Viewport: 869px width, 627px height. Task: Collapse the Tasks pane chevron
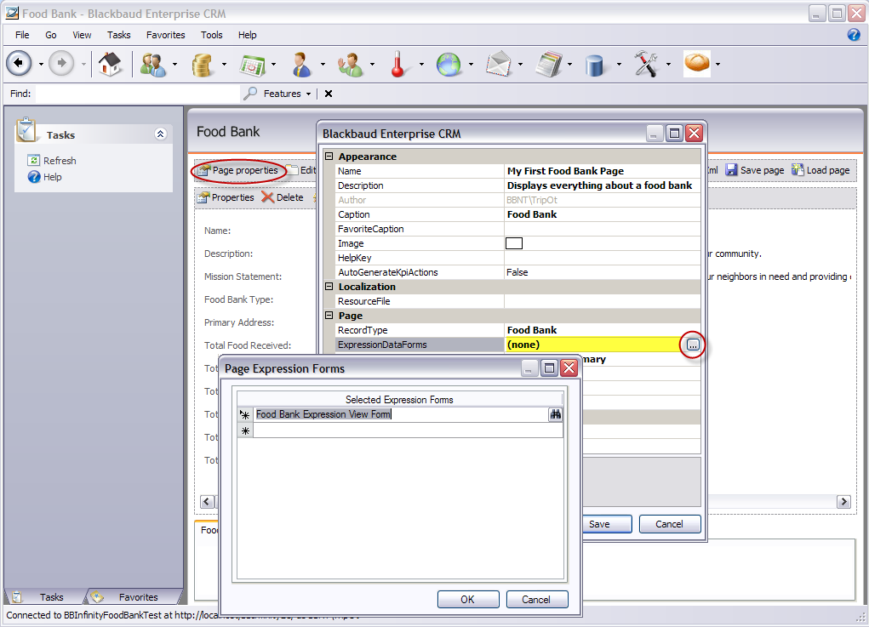point(160,134)
